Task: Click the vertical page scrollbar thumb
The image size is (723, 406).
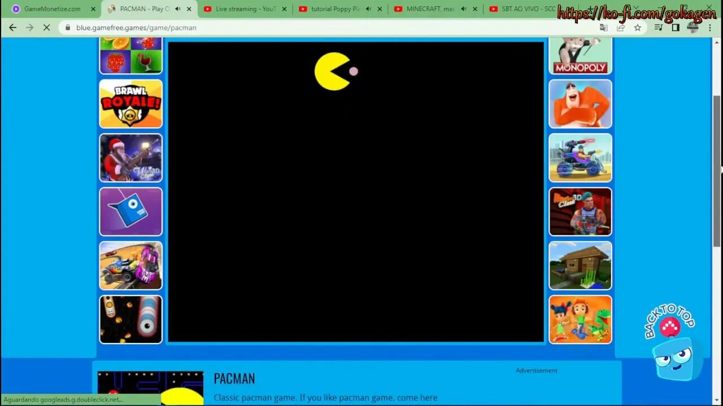Action: coord(717,171)
